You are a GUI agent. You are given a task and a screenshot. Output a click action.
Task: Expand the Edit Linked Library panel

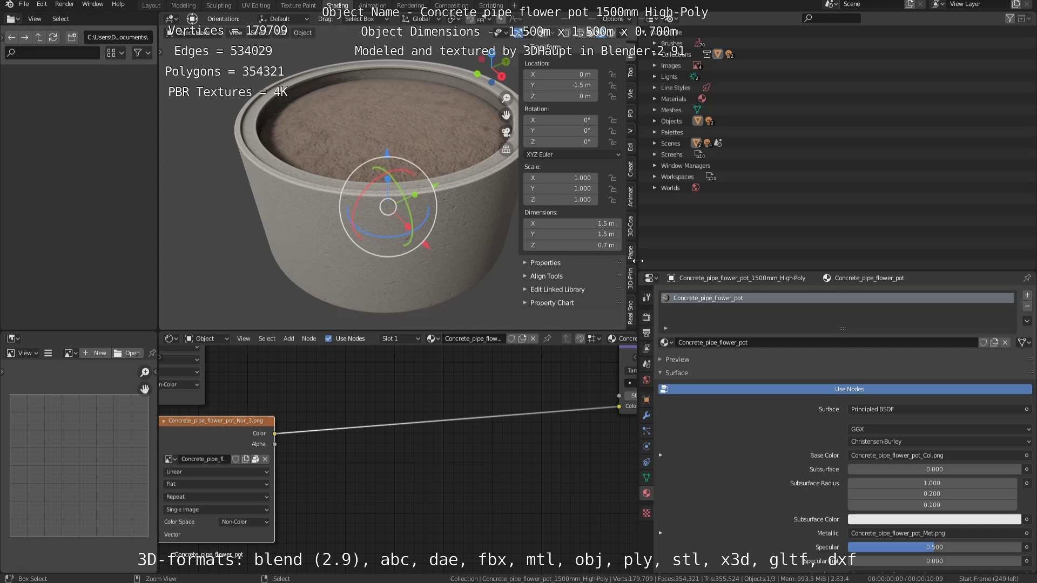pos(557,290)
